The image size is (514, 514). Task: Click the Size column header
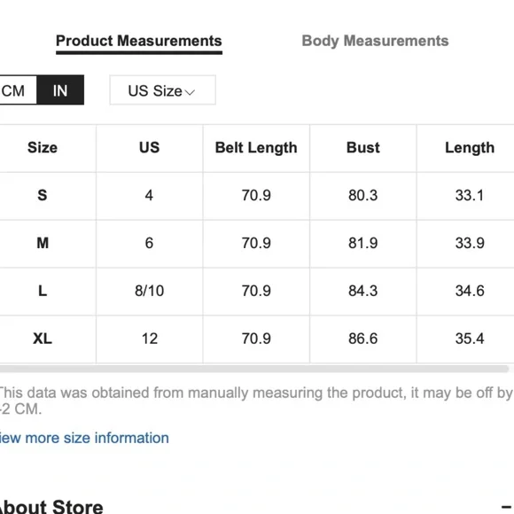(x=43, y=148)
